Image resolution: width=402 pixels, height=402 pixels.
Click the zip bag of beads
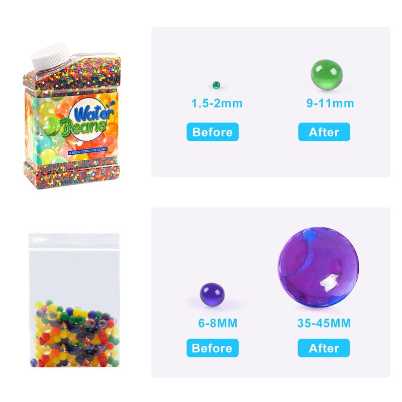(74, 300)
